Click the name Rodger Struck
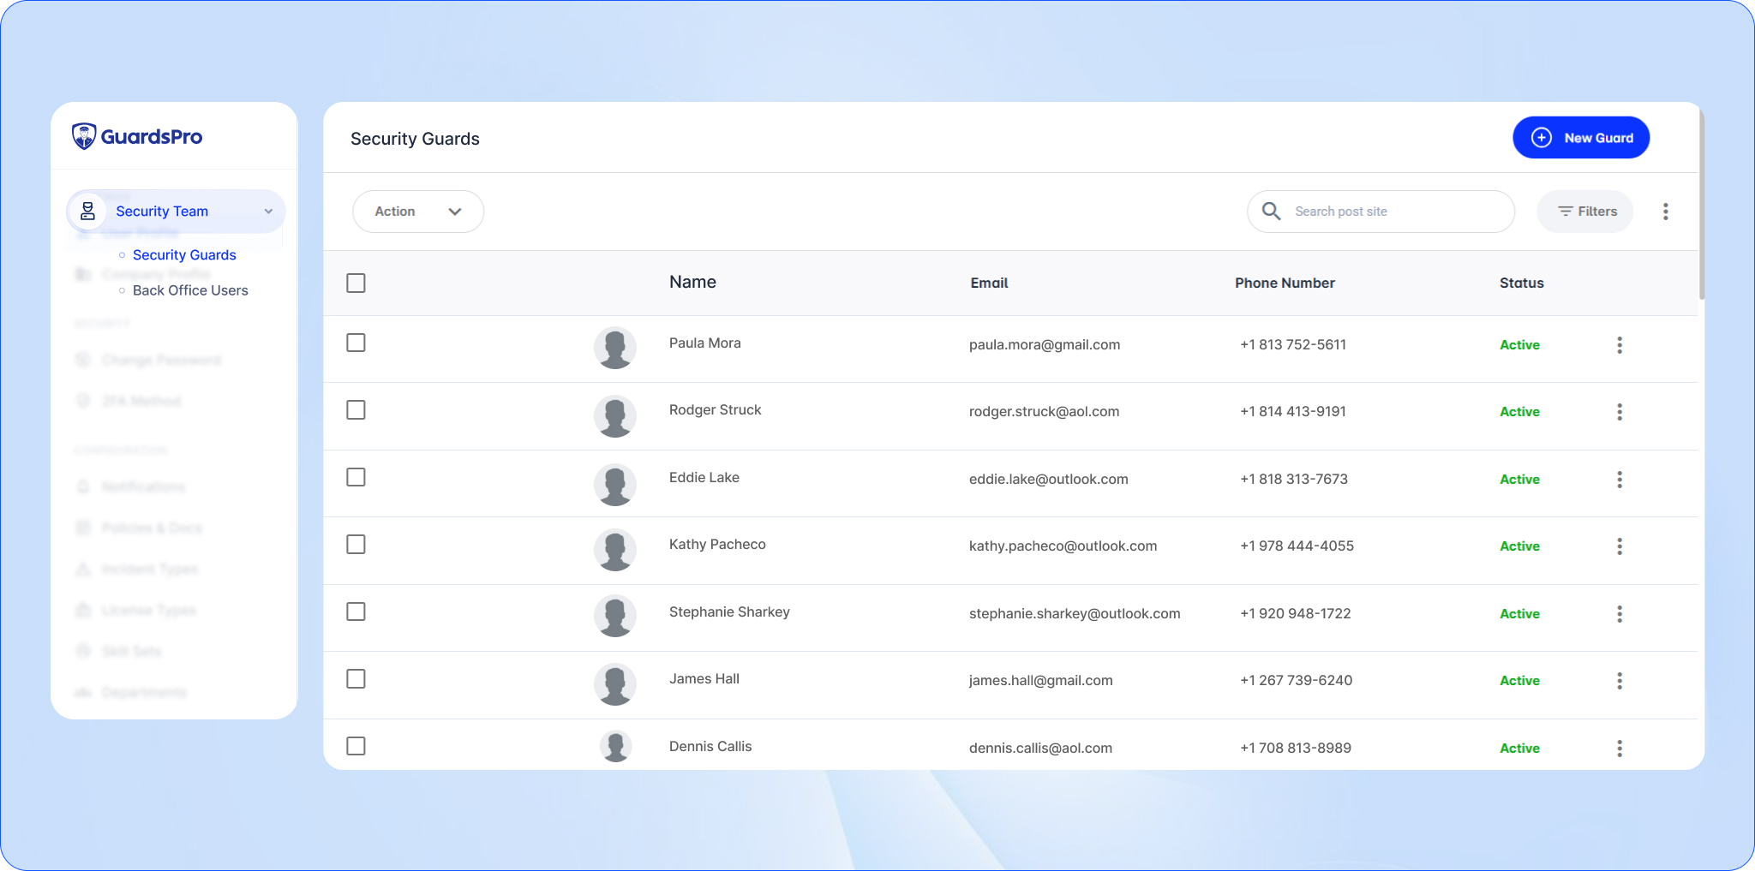This screenshot has height=871, width=1755. pyautogui.click(x=715, y=409)
